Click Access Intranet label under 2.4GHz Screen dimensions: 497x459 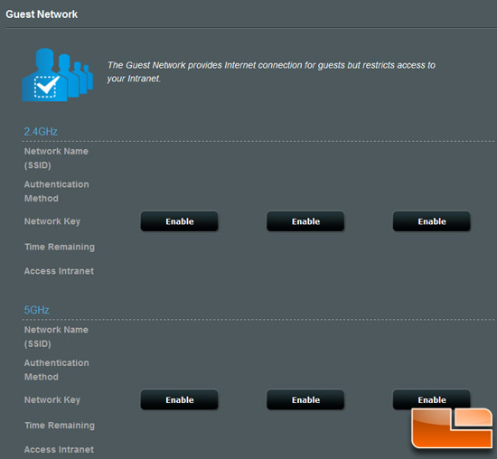click(59, 271)
